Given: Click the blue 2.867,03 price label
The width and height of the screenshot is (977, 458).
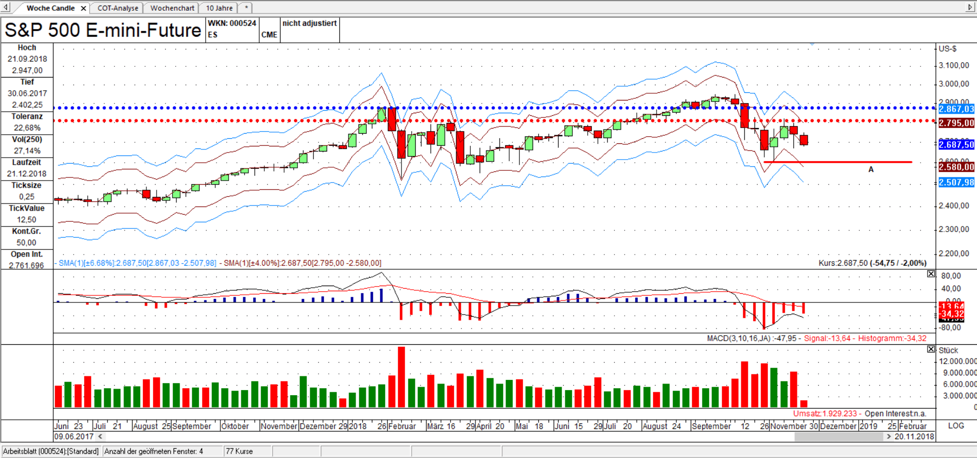Looking at the screenshot, I should click(x=957, y=109).
